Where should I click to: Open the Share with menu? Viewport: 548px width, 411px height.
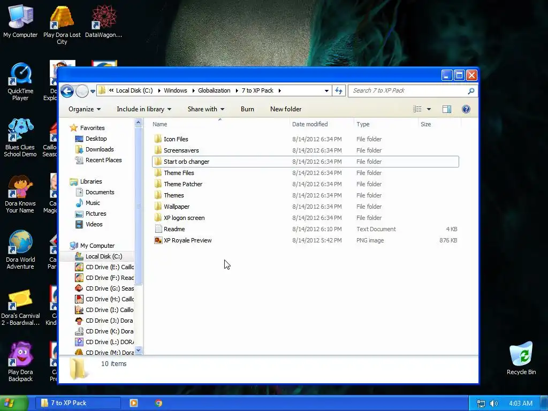pos(206,109)
